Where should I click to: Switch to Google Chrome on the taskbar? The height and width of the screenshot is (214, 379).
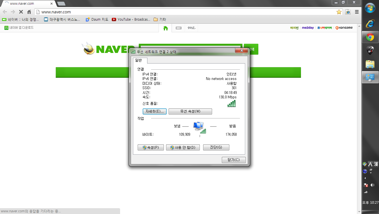point(370,37)
